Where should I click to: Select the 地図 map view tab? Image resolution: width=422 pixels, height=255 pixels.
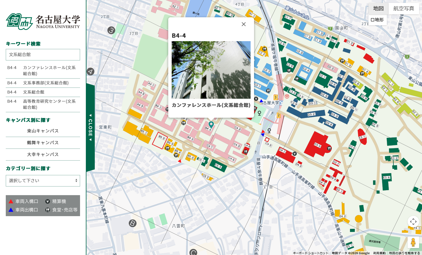[378, 9]
